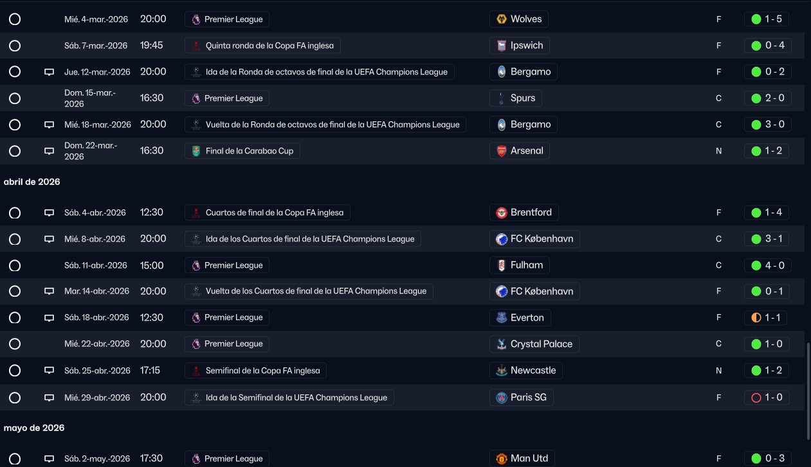Open Quinta ronda de la Copa FA inglesa
The height and width of the screenshot is (467, 811).
[262, 46]
